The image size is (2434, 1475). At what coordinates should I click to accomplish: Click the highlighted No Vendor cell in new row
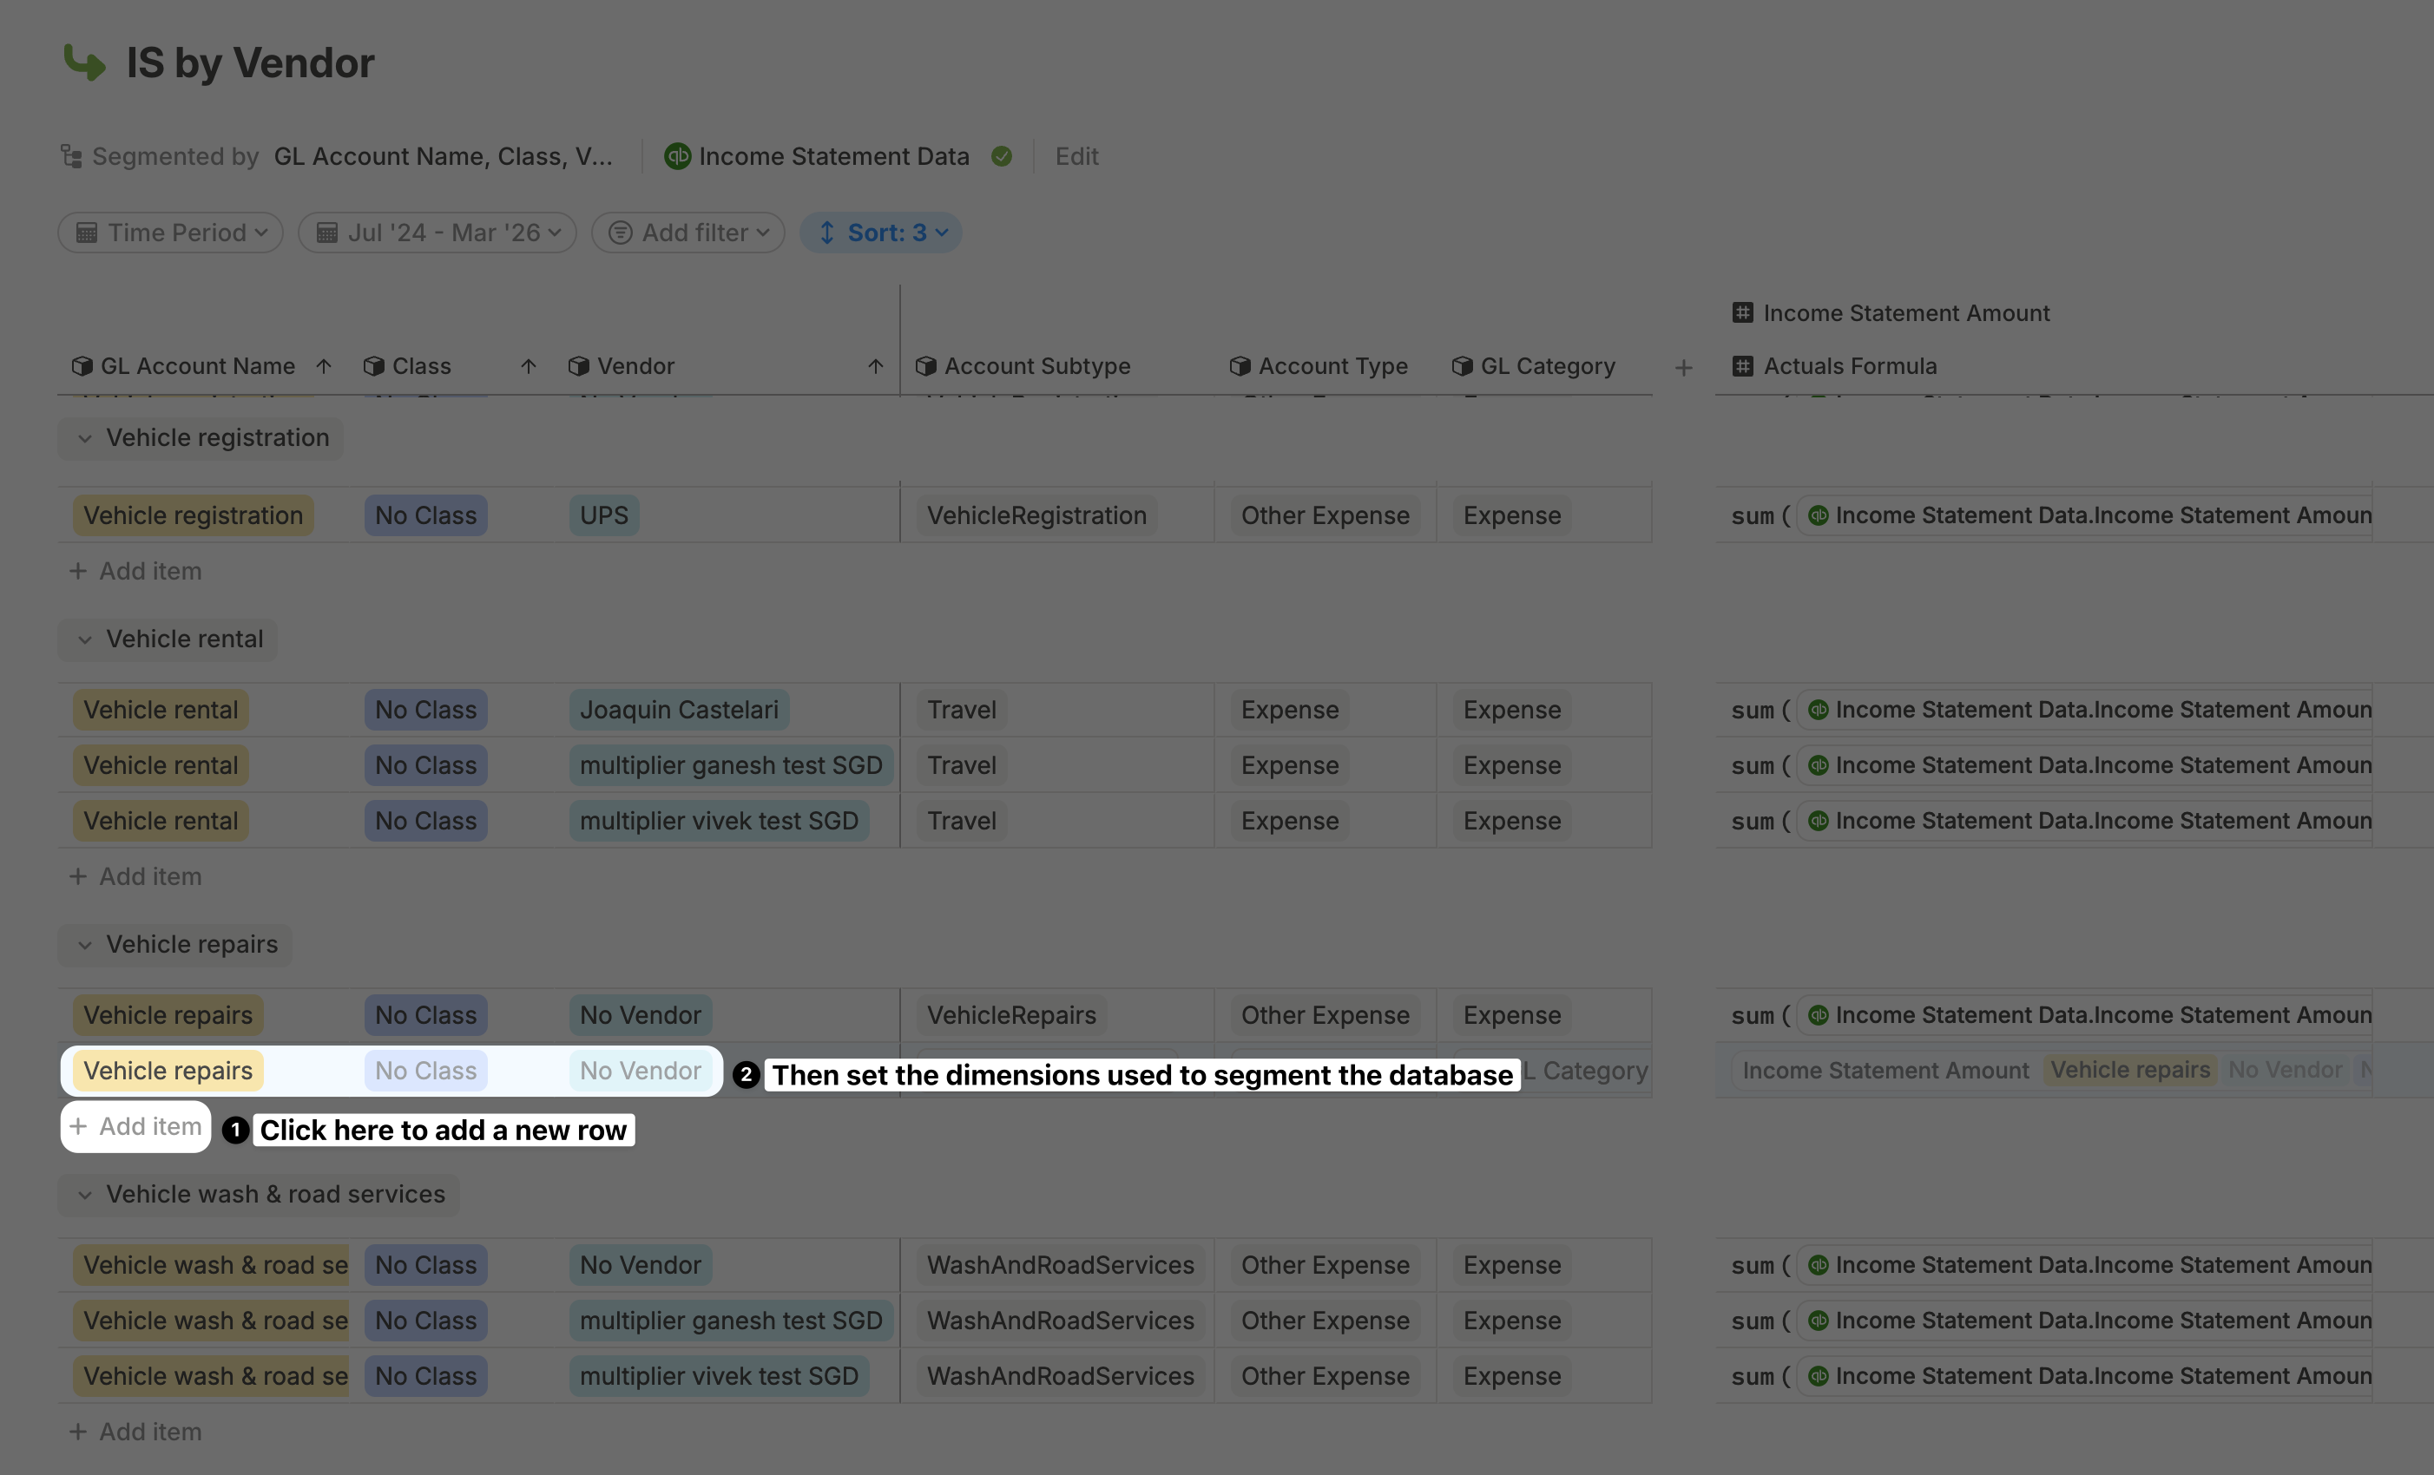tap(640, 1072)
